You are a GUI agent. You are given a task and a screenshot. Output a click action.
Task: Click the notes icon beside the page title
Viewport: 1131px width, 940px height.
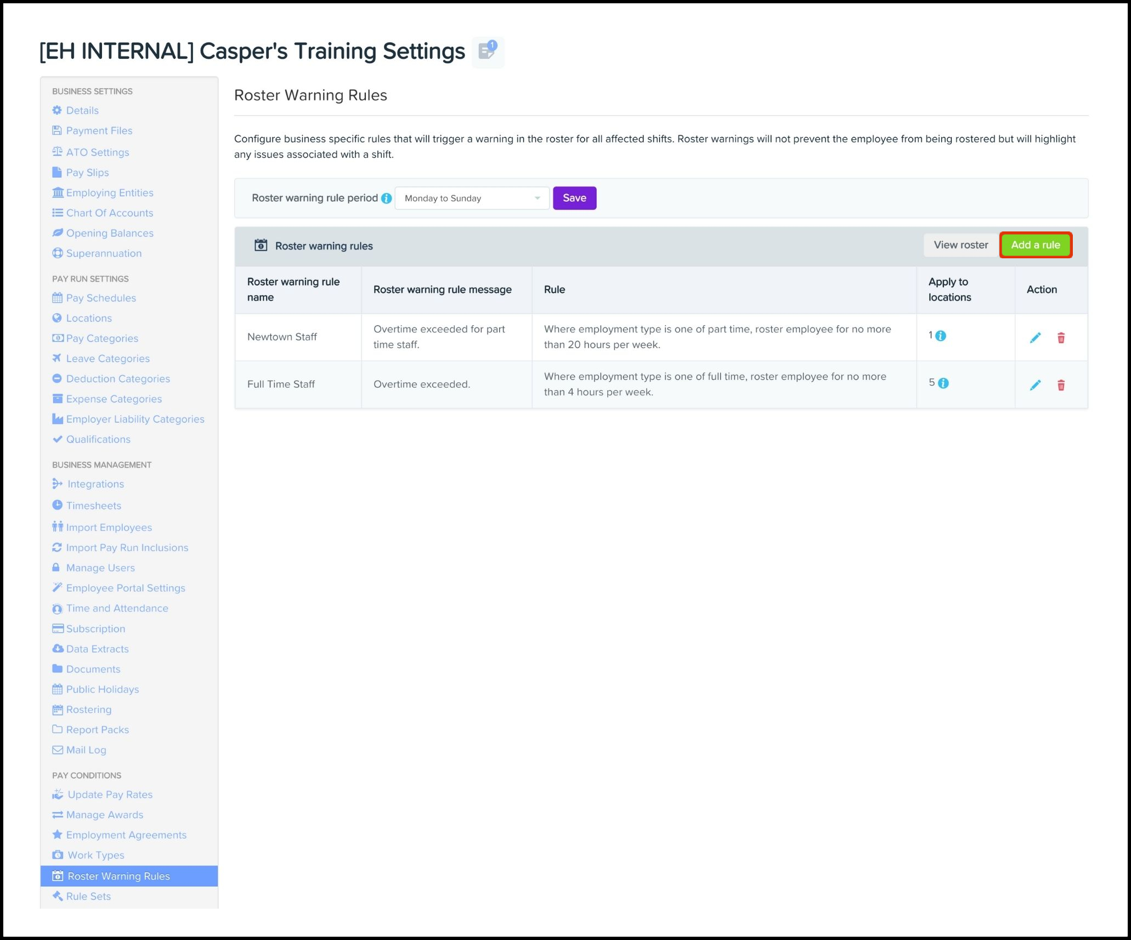[487, 52]
